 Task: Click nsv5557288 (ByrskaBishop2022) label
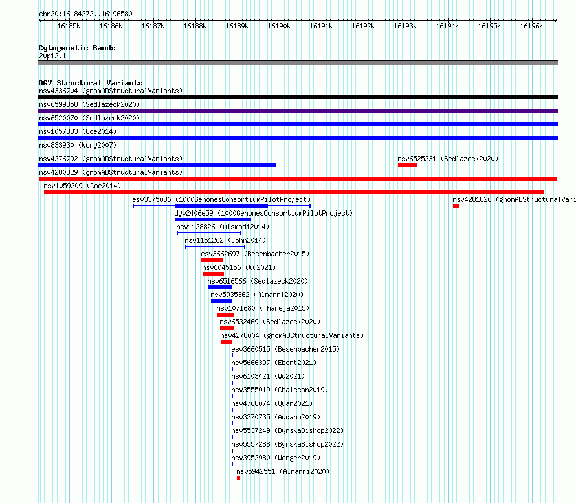[287, 444]
